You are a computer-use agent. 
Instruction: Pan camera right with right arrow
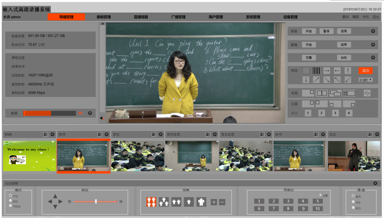(x=61, y=201)
